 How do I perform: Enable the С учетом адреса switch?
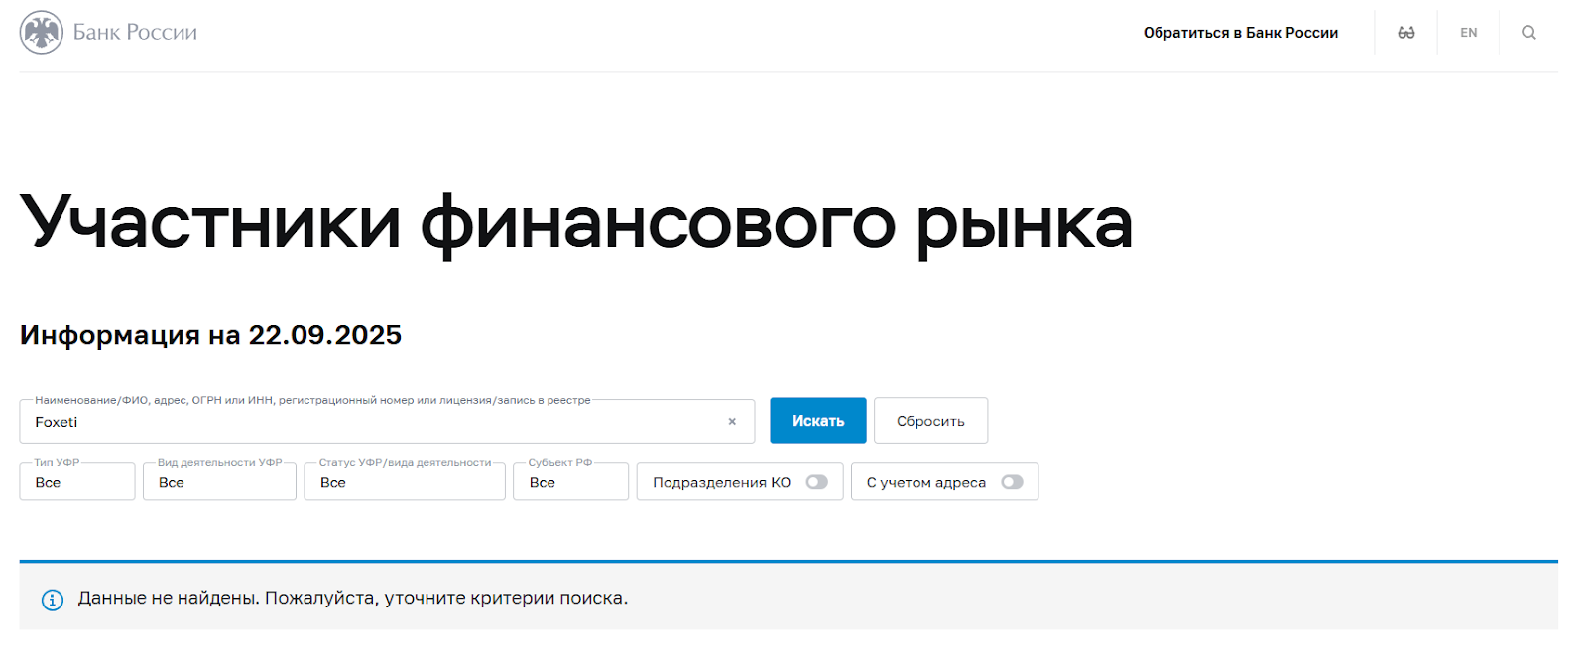(x=1012, y=482)
